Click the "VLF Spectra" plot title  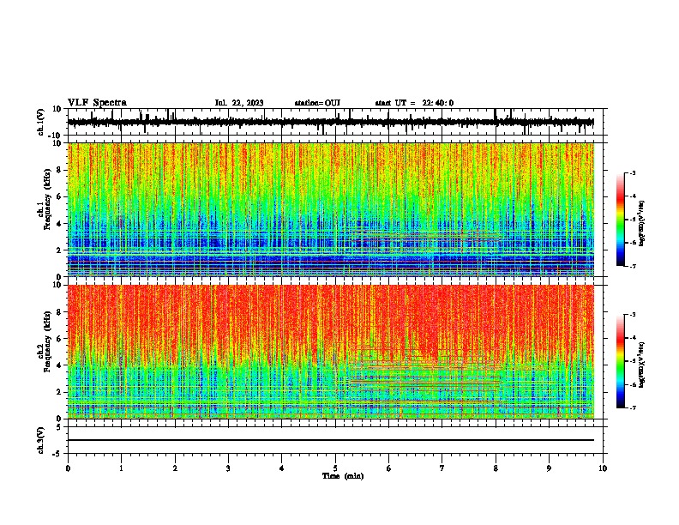point(97,103)
